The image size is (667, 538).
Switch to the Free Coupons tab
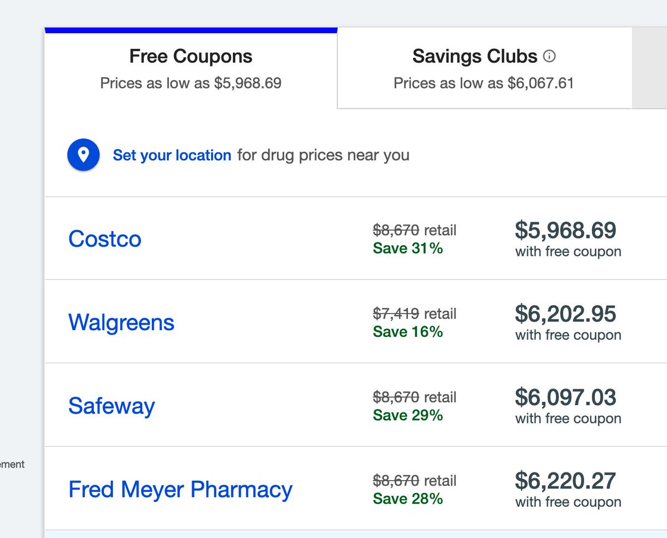pos(191,68)
